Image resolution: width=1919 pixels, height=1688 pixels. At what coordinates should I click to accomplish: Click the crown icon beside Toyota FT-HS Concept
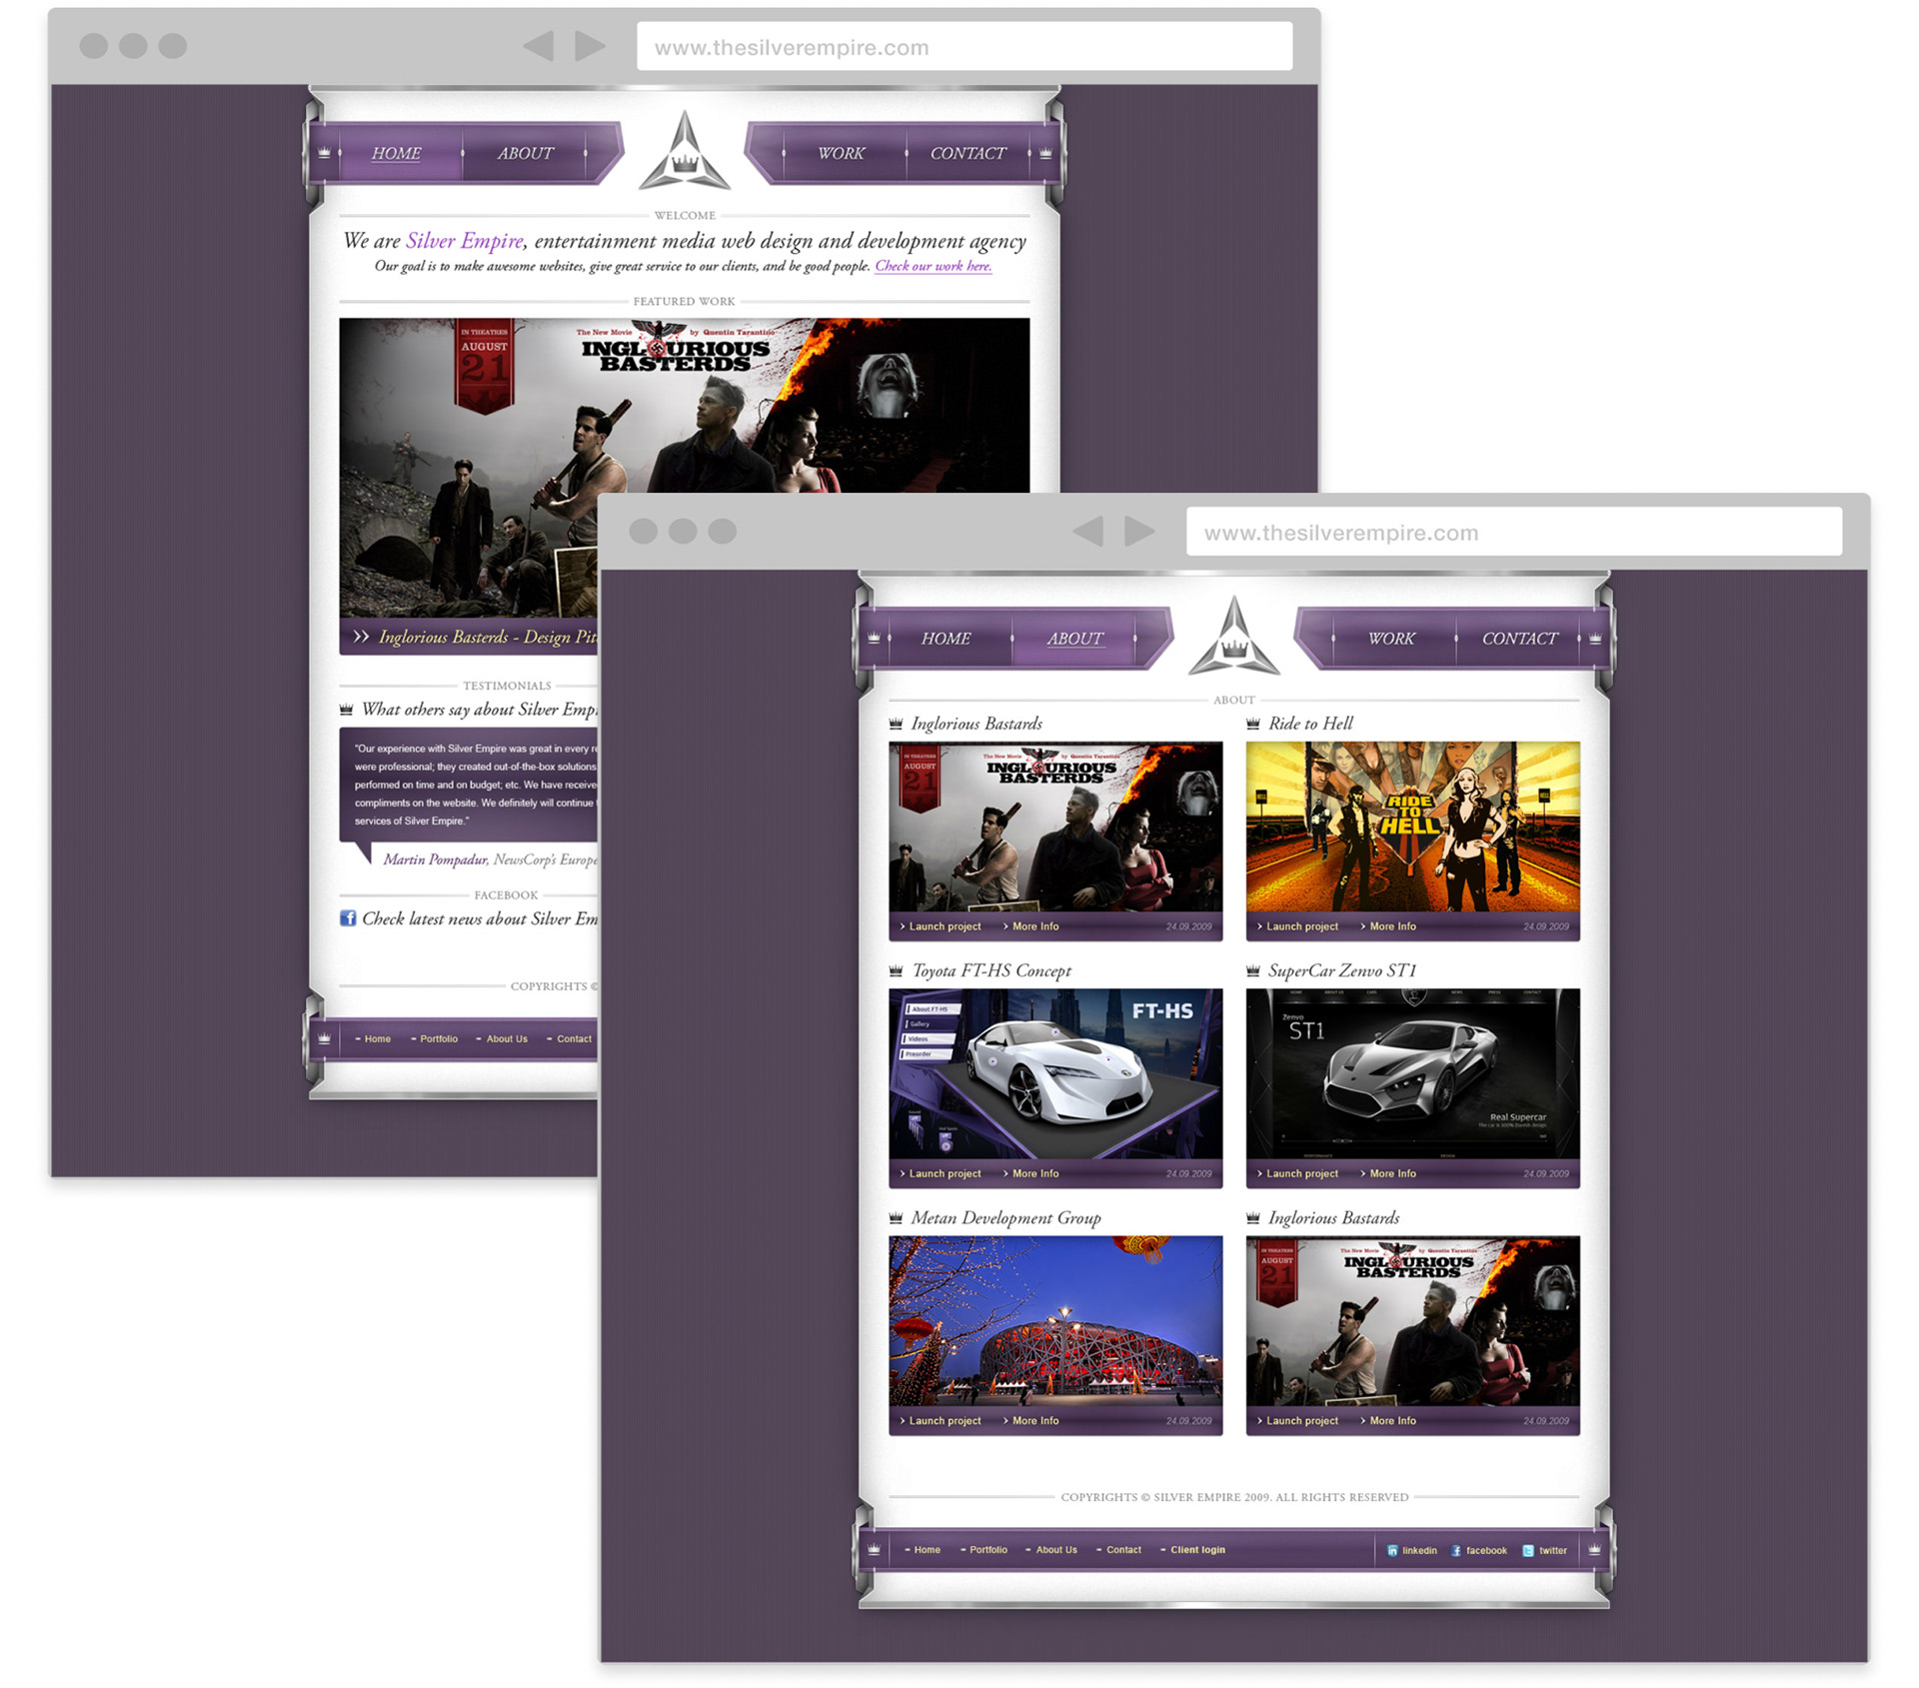896,970
